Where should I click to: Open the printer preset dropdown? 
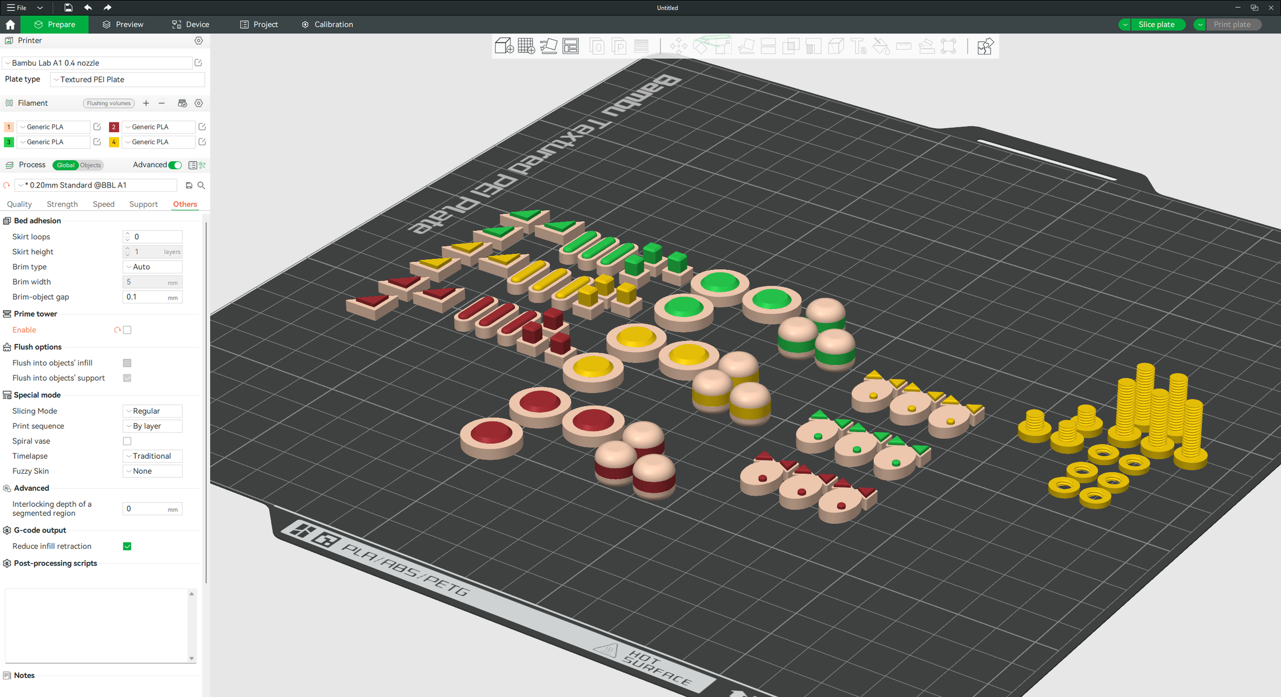[x=98, y=63]
